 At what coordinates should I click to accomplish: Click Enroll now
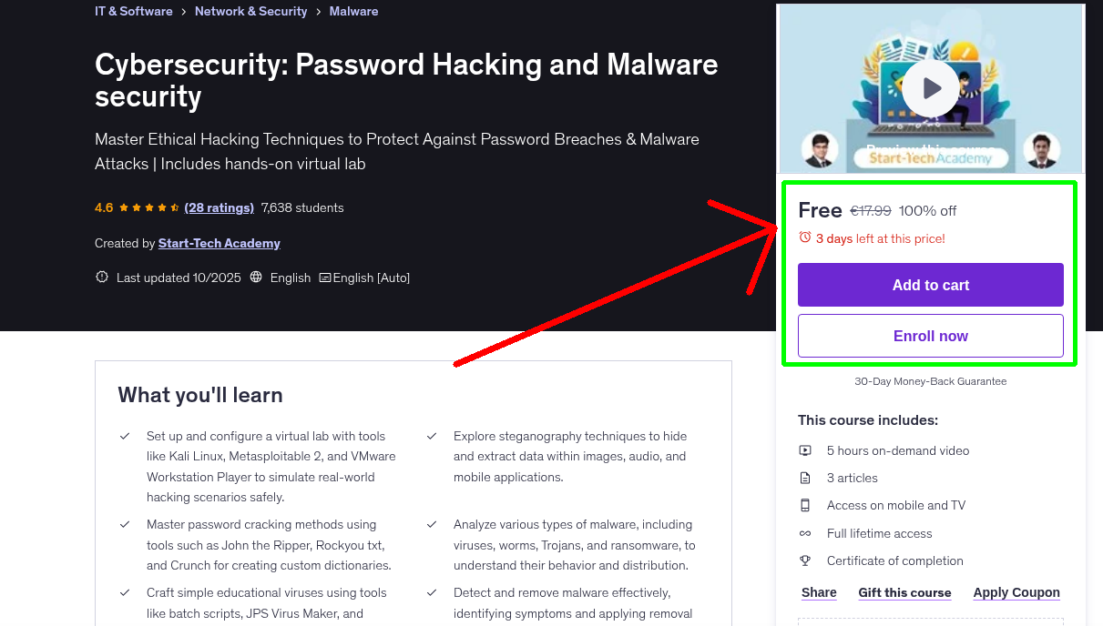pos(930,336)
